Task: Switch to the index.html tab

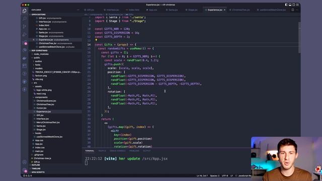Action: [x=132, y=10]
